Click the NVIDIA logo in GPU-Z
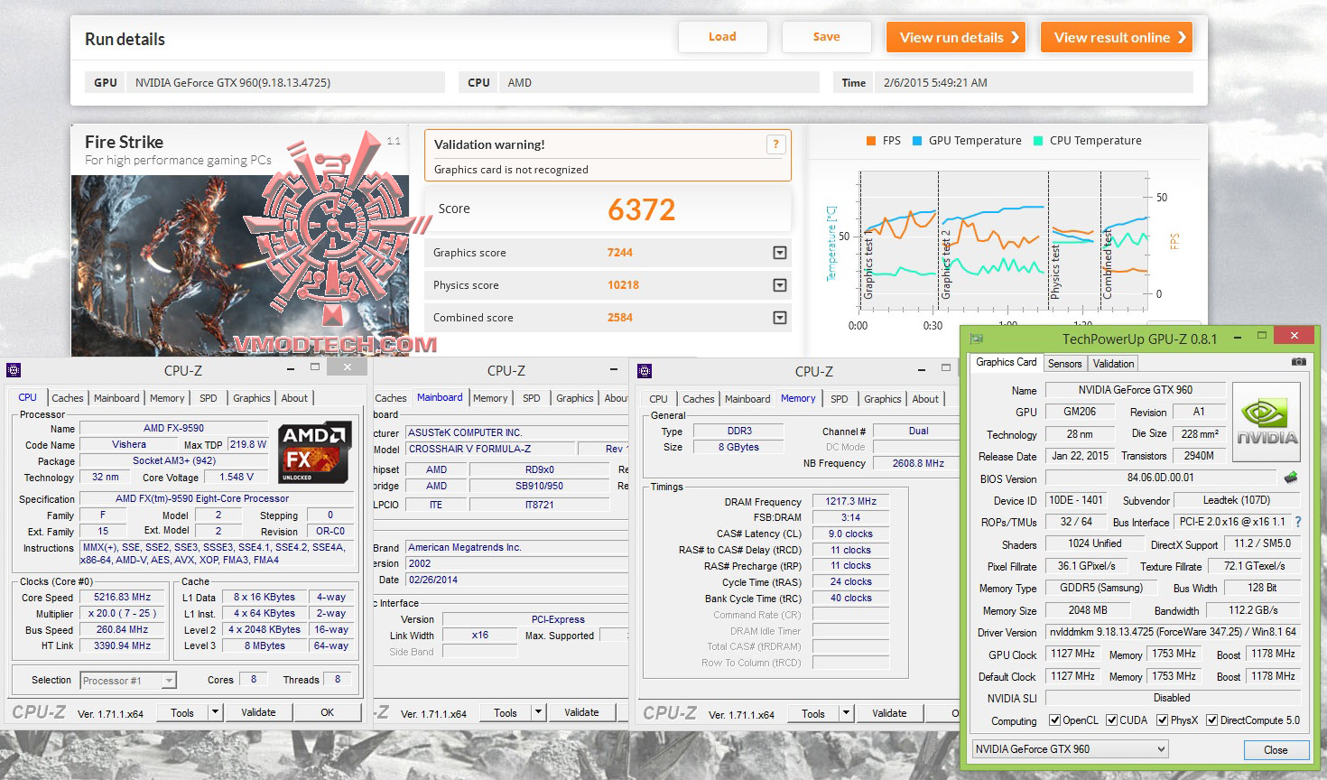1327x780 pixels. (1267, 421)
